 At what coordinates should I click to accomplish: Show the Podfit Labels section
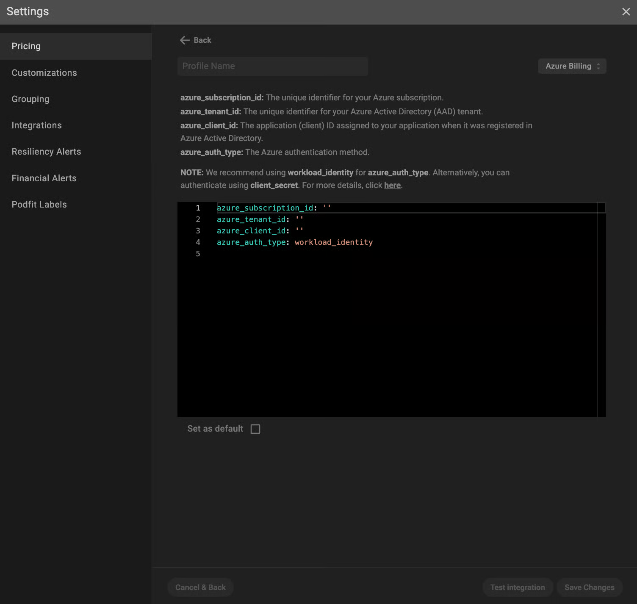tap(39, 205)
